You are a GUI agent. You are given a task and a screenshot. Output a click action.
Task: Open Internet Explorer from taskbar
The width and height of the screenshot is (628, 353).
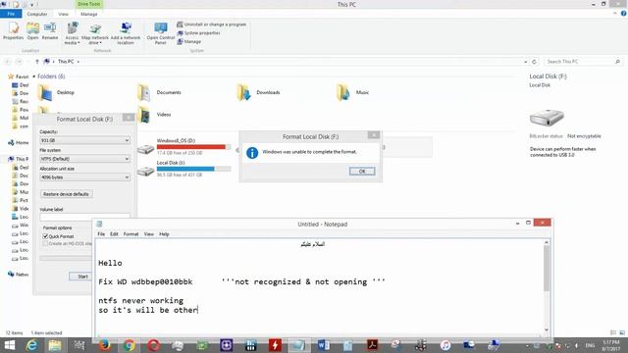[31, 345]
